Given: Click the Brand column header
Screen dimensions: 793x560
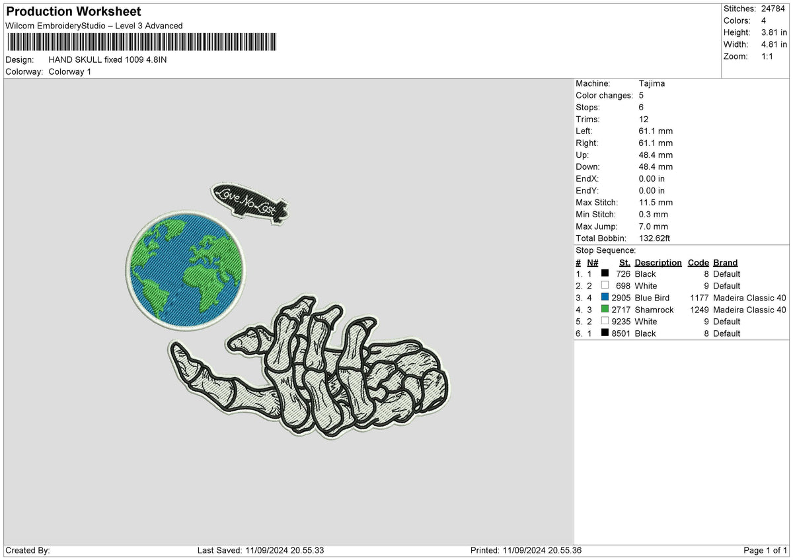Looking at the screenshot, I should pos(724,262).
